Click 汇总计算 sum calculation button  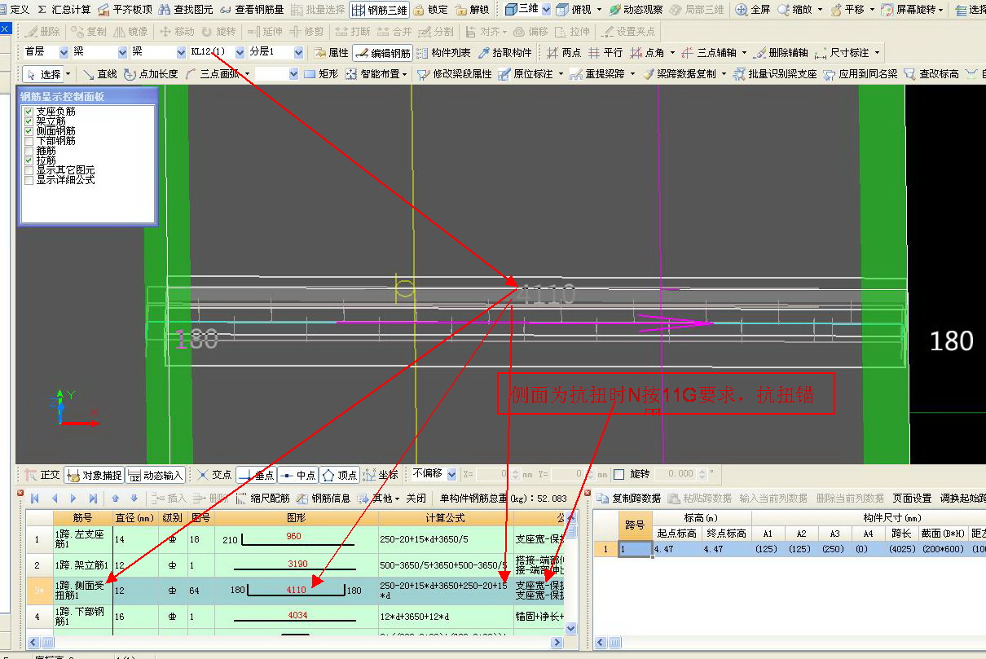click(x=64, y=10)
